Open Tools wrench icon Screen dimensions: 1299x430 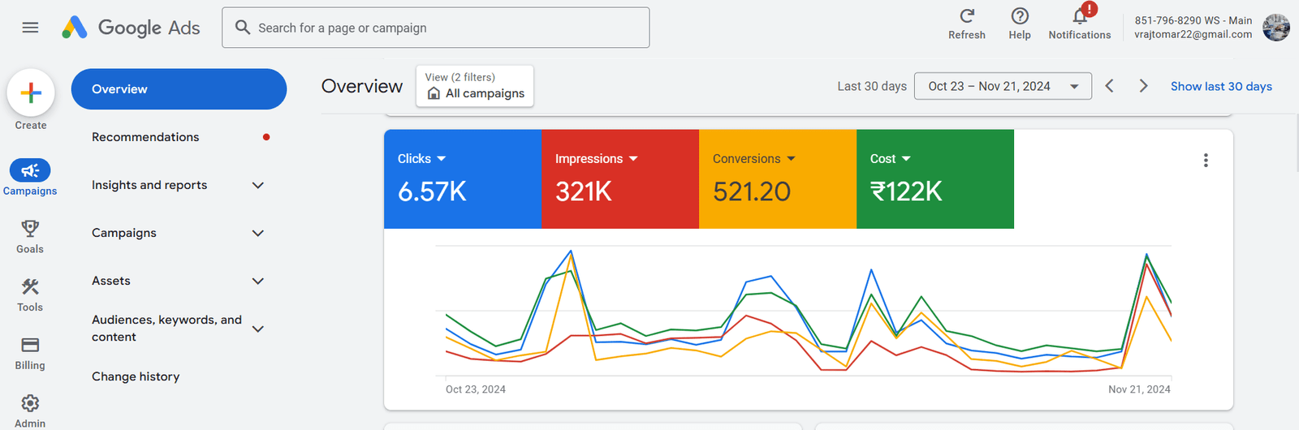(30, 287)
